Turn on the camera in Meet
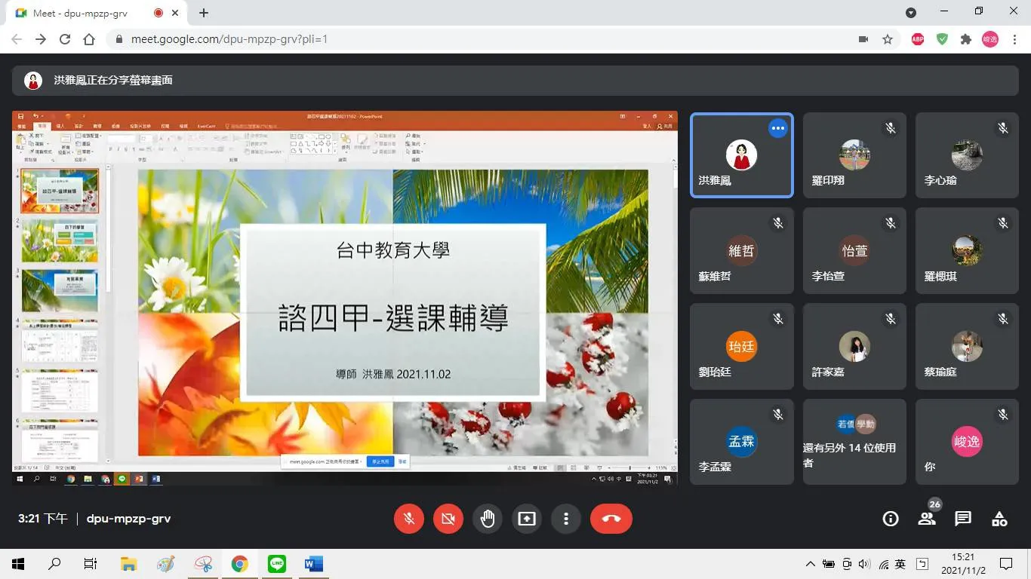This screenshot has width=1031, height=579. click(x=448, y=519)
